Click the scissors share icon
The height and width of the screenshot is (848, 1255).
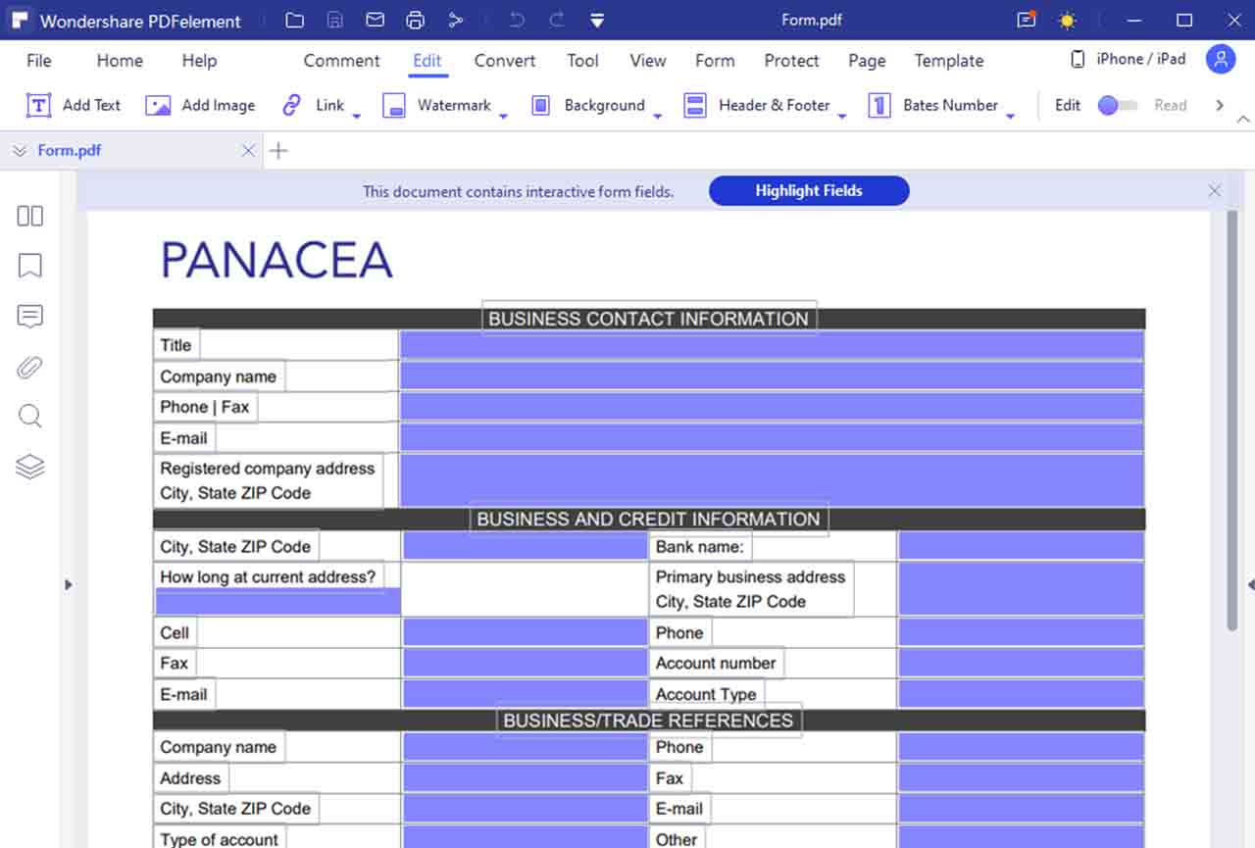click(x=455, y=20)
